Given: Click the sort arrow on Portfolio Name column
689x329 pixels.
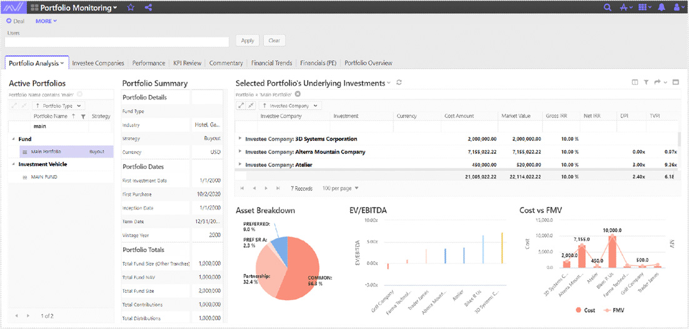Looking at the screenshot, I should pyautogui.click(x=73, y=116).
